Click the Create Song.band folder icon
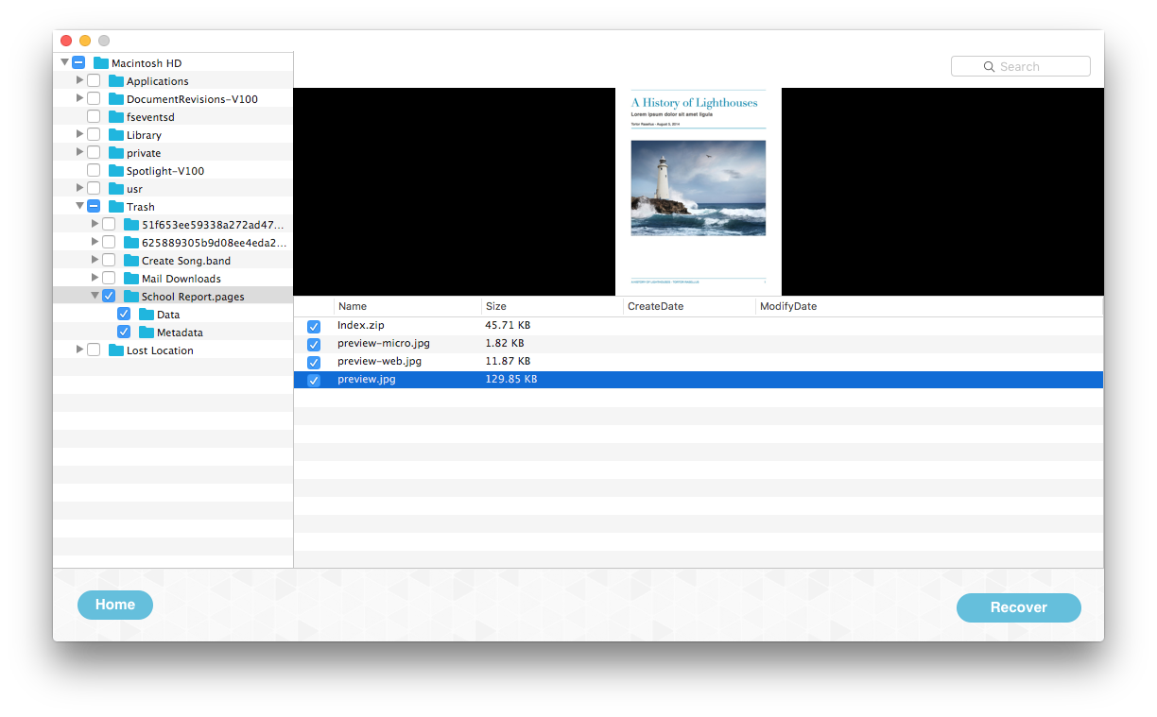 tap(131, 261)
